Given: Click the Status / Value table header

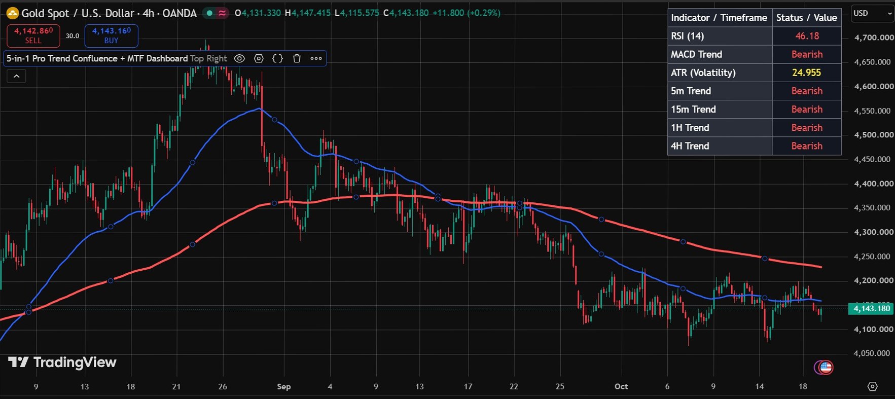Looking at the screenshot, I should coord(806,18).
